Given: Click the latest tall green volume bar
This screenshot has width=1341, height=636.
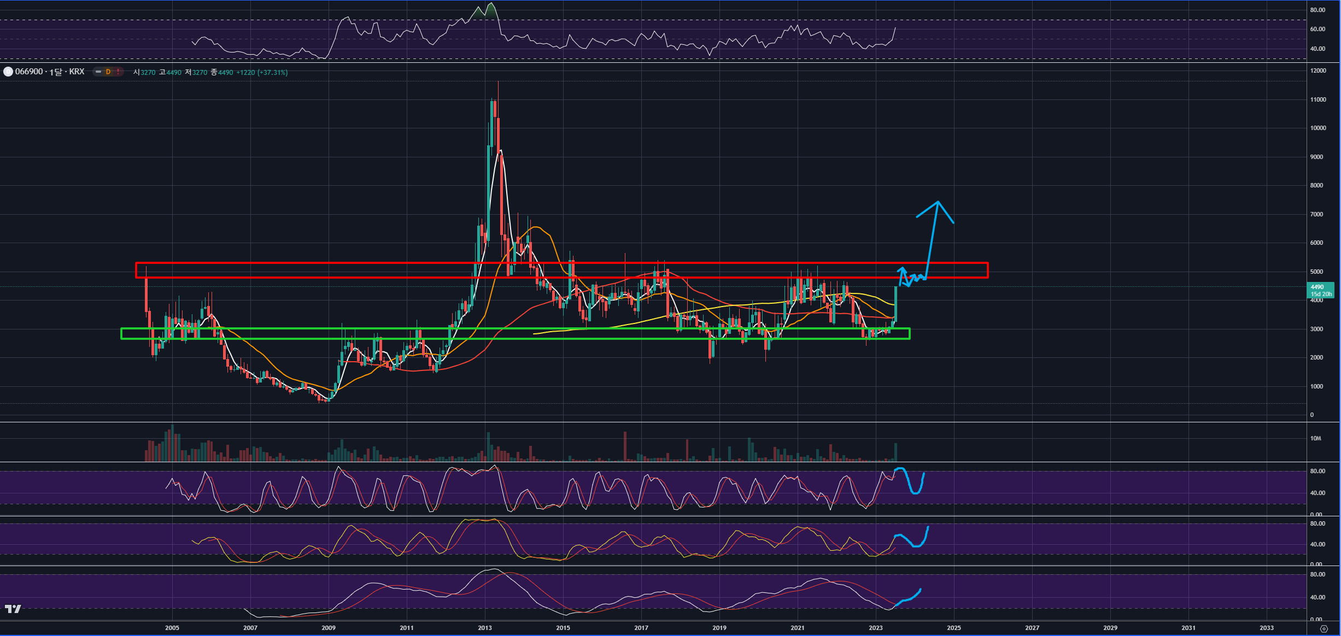Looking at the screenshot, I should coord(895,453).
